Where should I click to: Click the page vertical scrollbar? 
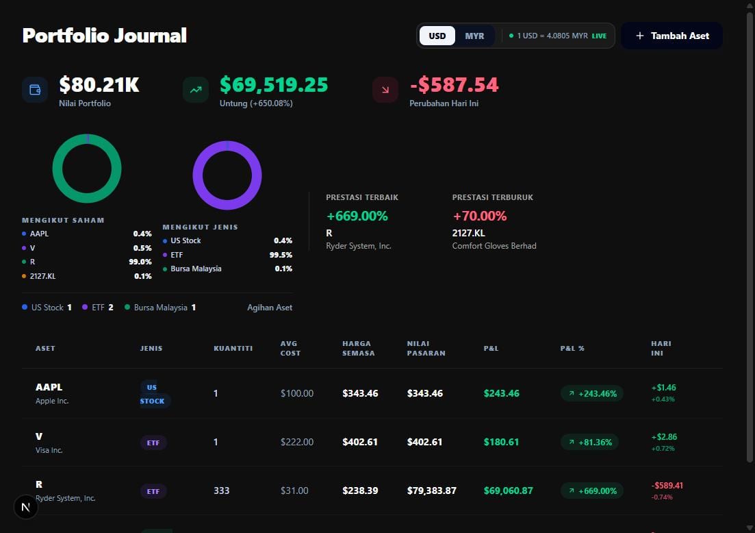click(x=750, y=236)
